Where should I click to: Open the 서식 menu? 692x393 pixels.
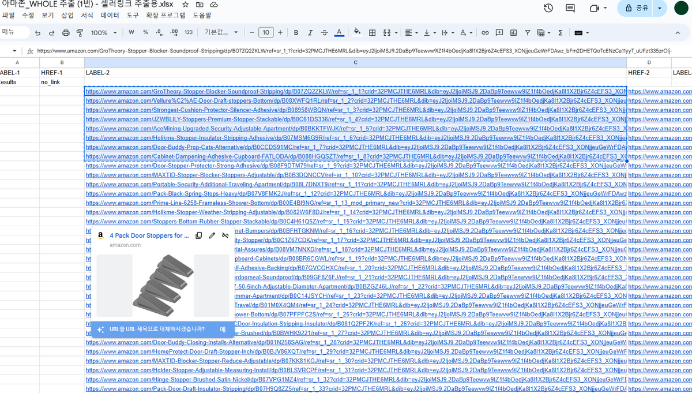click(x=87, y=16)
